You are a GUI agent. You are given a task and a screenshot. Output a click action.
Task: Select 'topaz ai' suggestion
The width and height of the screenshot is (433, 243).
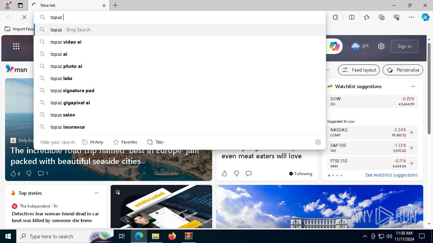[180, 54]
